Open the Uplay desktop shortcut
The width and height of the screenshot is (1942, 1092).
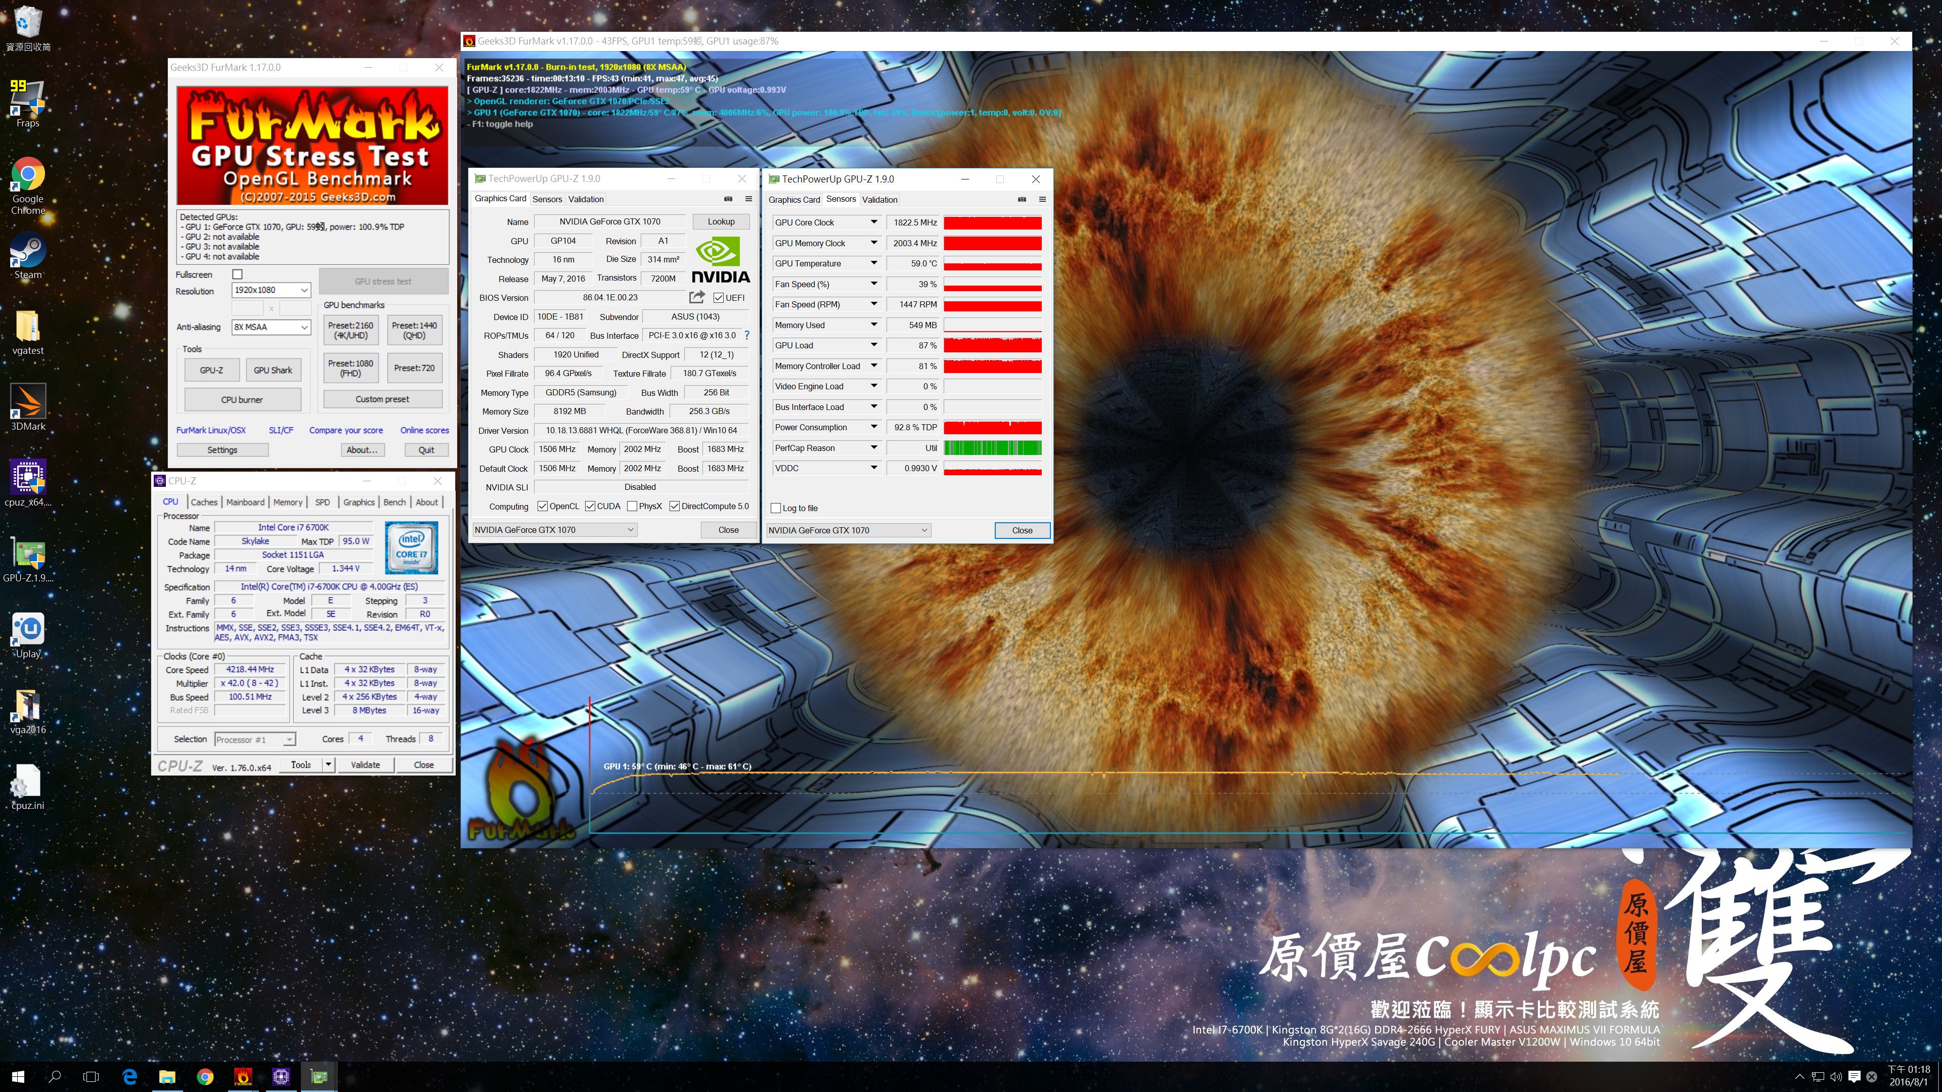pyautogui.click(x=28, y=634)
